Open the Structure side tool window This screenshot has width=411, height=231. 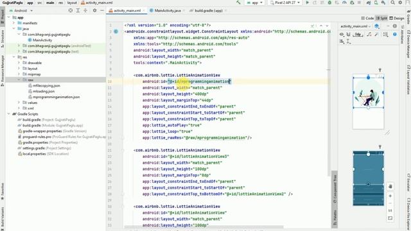click(3, 38)
